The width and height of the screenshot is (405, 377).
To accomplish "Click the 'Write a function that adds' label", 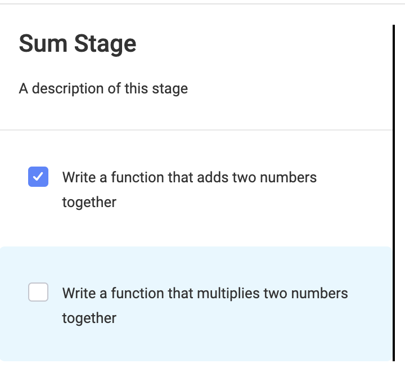I will pyautogui.click(x=190, y=190).
